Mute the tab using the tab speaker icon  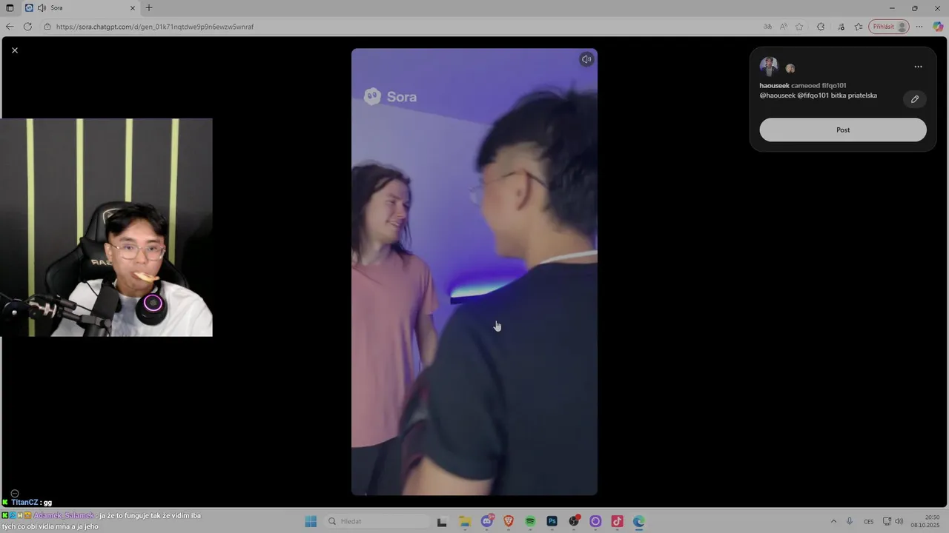click(x=42, y=8)
